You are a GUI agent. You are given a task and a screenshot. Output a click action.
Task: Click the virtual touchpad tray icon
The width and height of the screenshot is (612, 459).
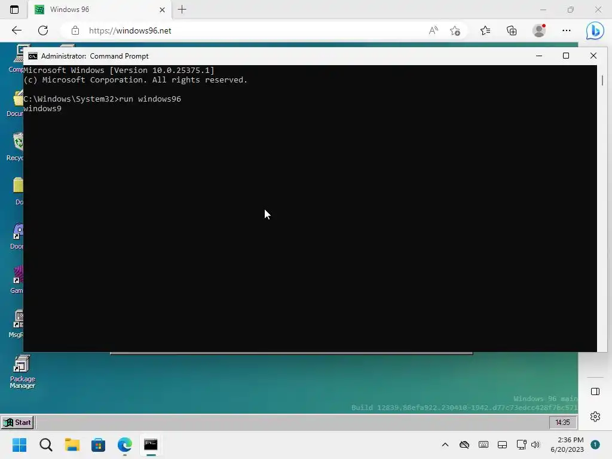tap(502, 445)
